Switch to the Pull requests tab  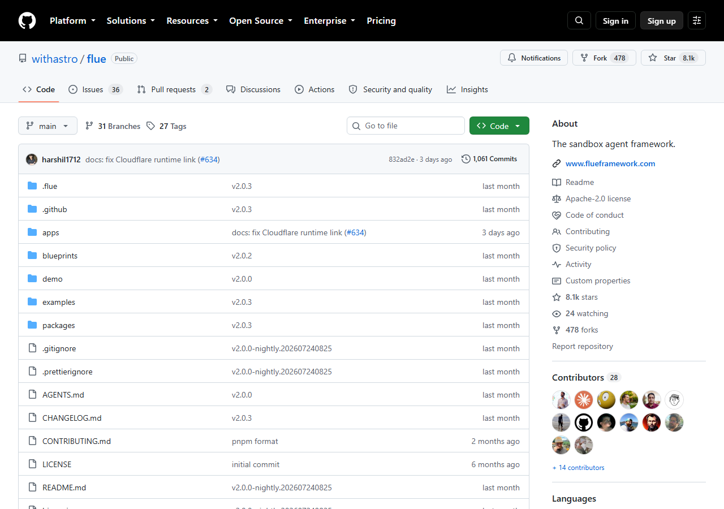coord(174,89)
